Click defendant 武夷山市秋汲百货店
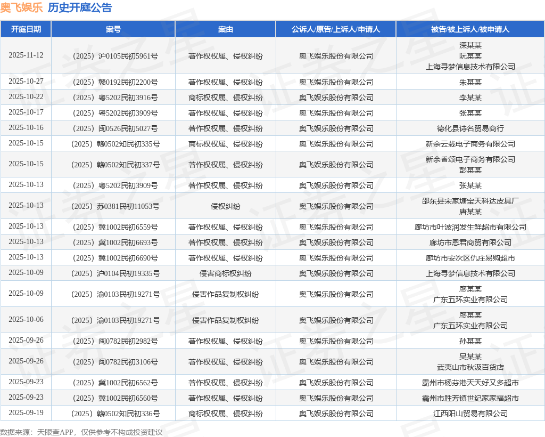This screenshot has width=545, height=437. tap(470, 367)
